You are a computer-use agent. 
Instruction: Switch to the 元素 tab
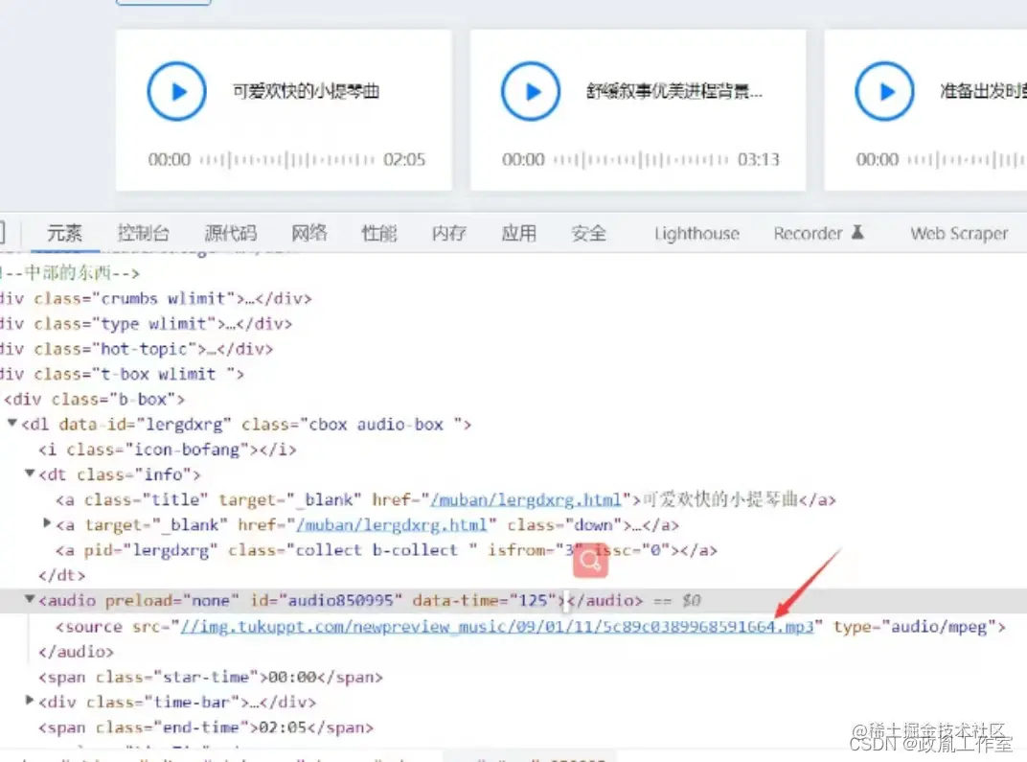coord(64,233)
